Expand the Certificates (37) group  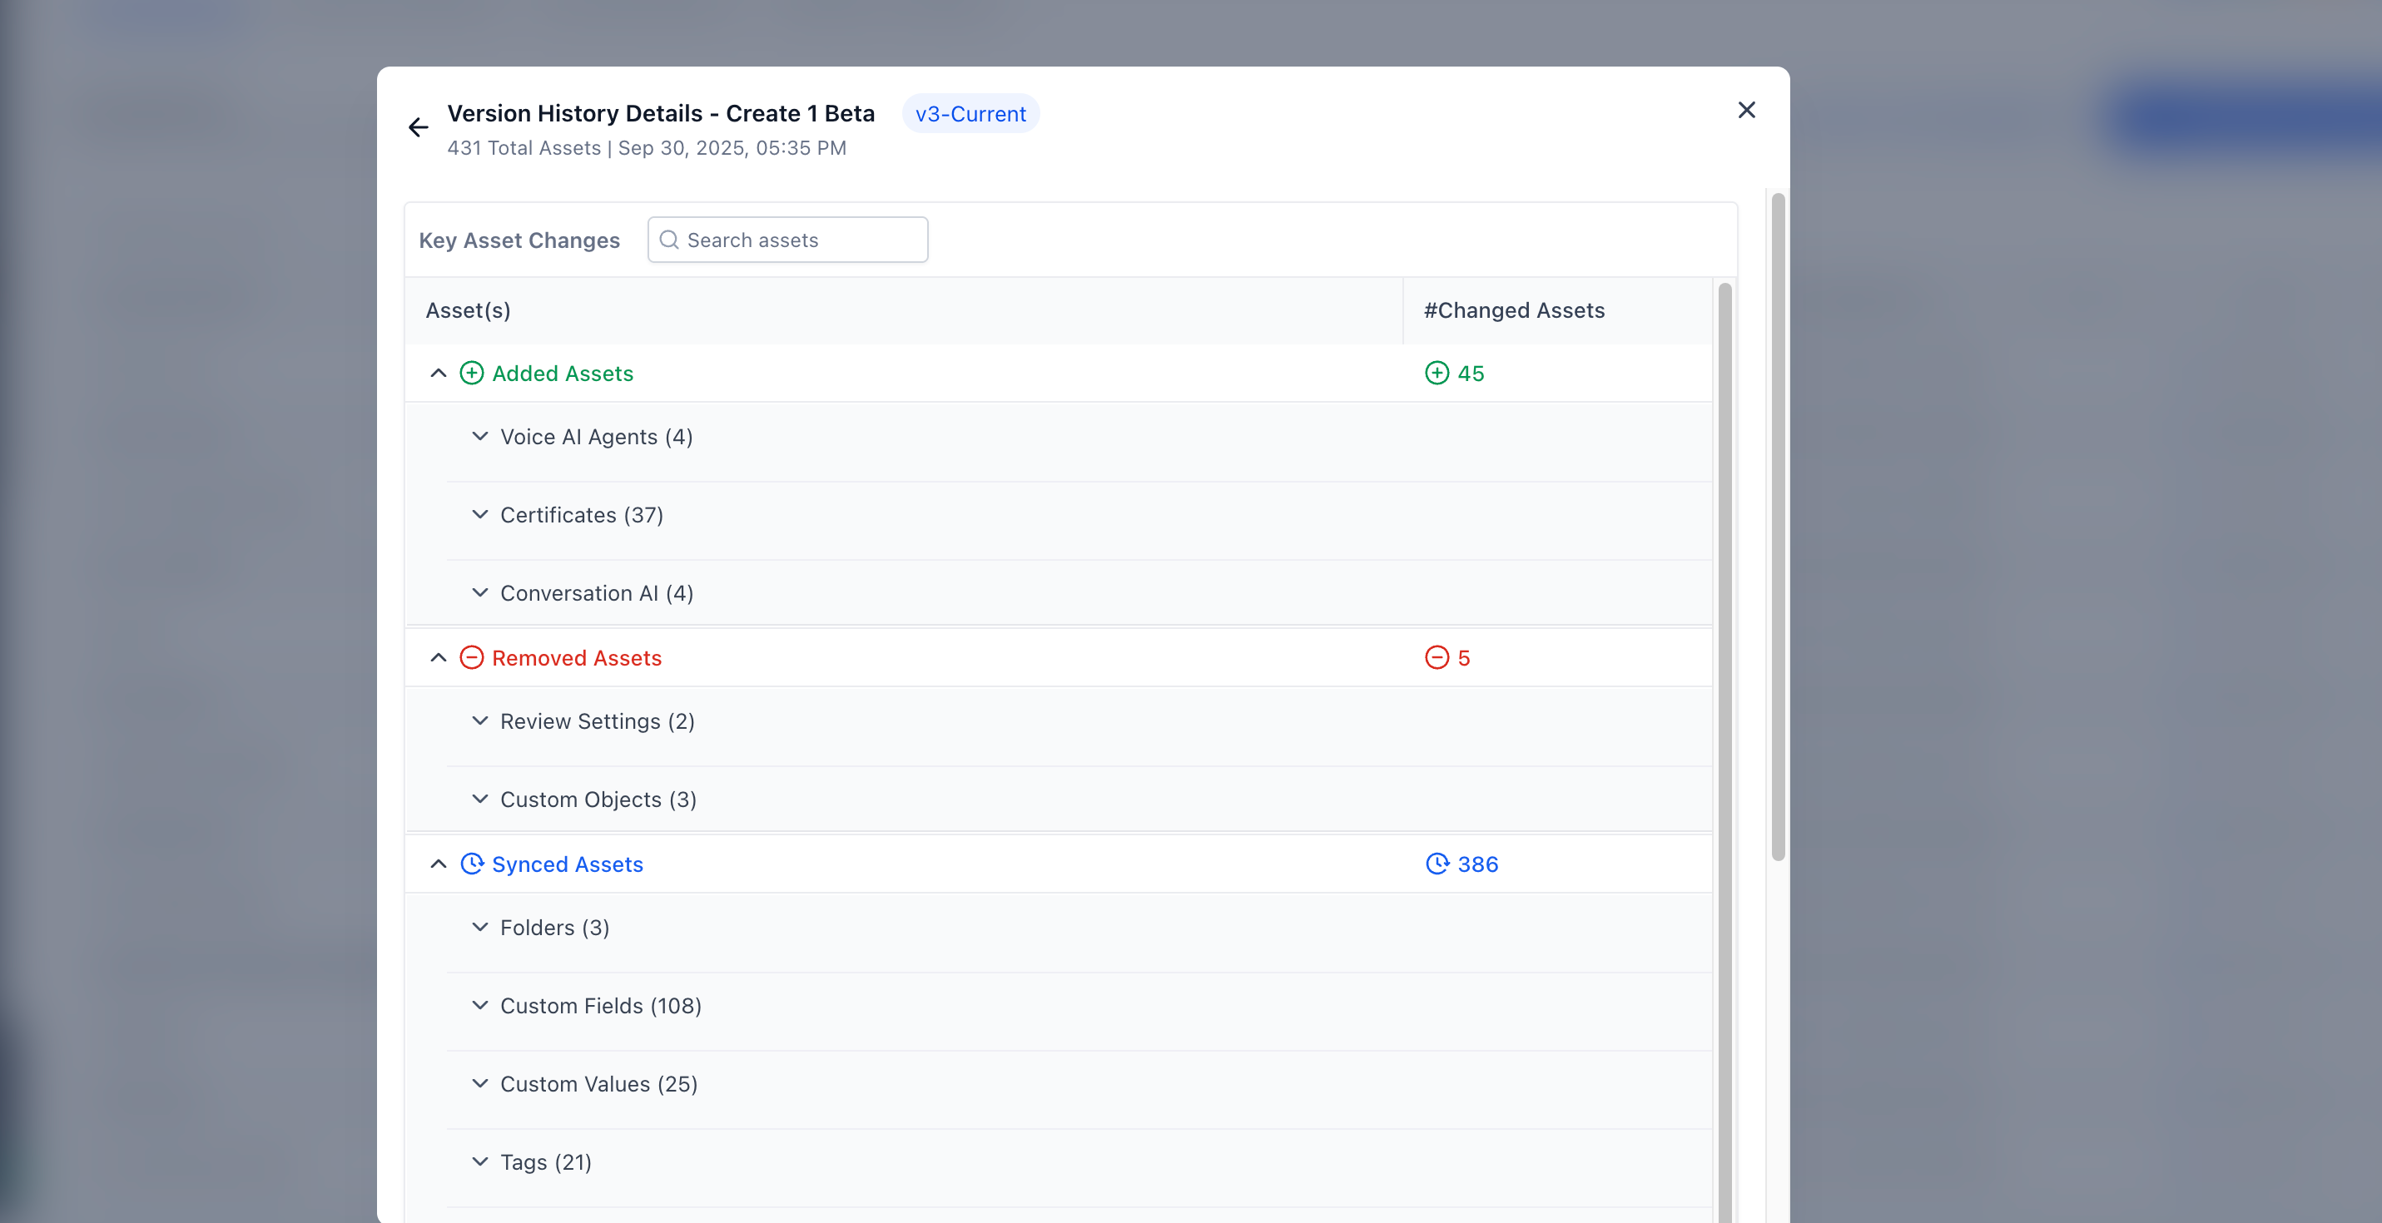(x=479, y=515)
